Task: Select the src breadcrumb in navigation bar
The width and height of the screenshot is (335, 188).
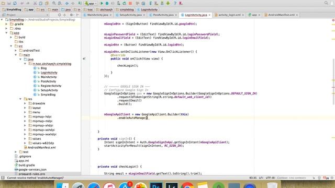Action: coord(41,9)
